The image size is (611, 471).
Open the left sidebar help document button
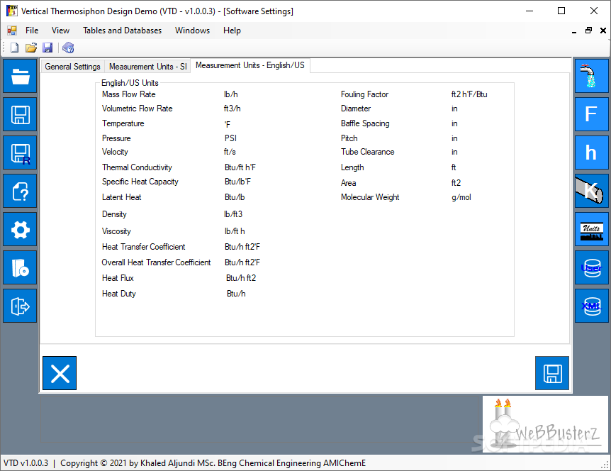coord(20,191)
